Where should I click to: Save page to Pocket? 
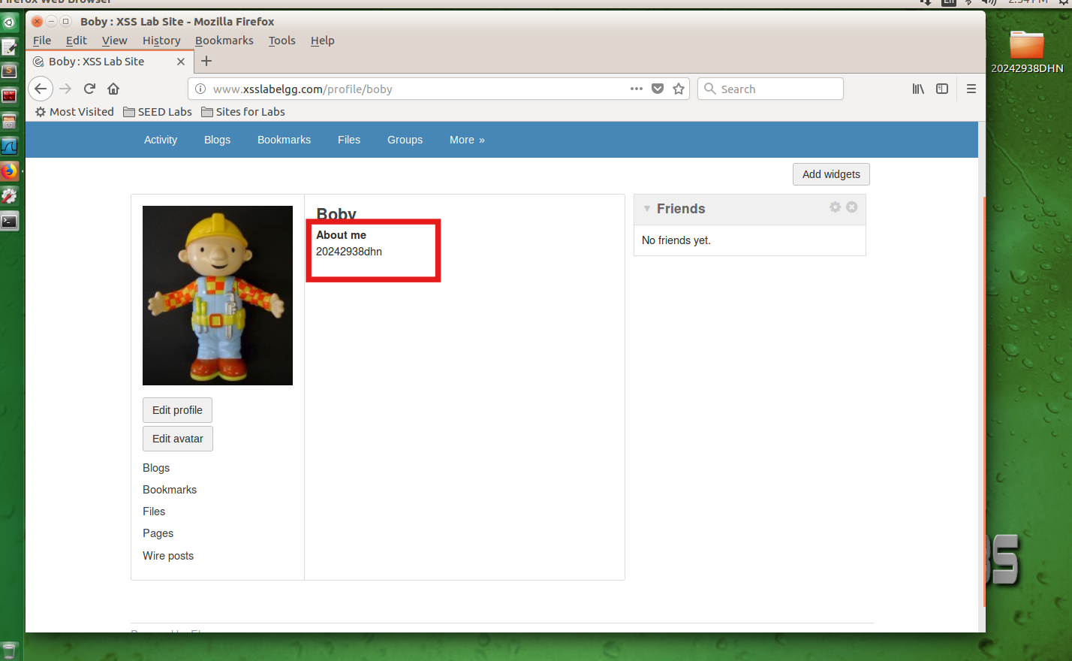(658, 89)
